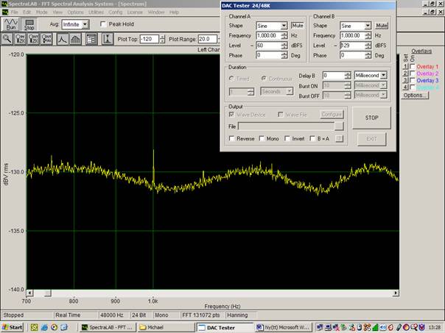Set overlay 1 with the 1 button

point(405,67)
